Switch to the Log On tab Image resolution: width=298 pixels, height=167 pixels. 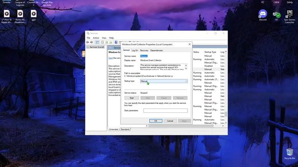click(x=135, y=51)
